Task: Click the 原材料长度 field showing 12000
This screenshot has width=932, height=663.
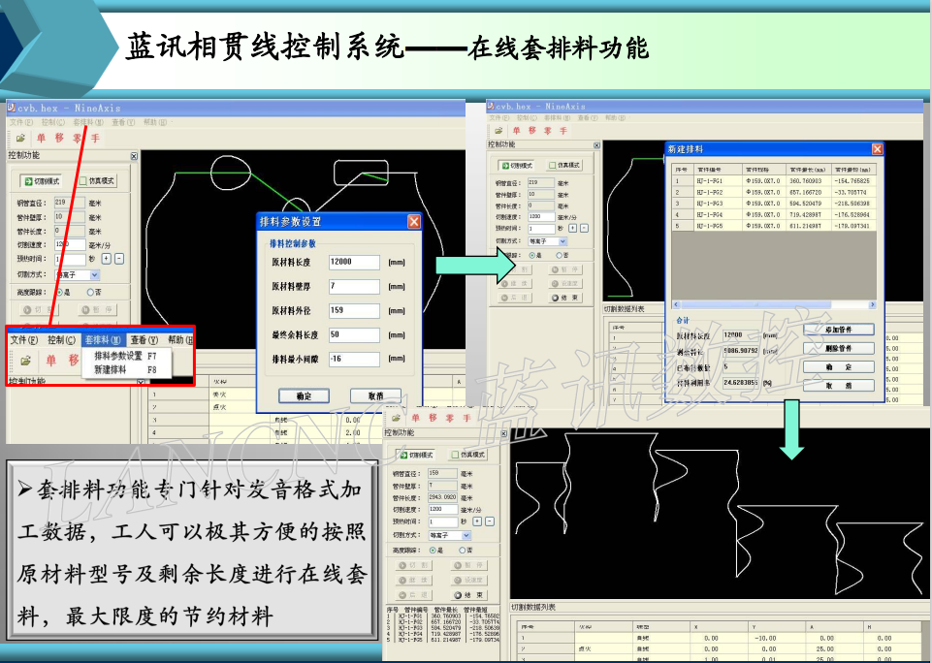Action: pyautogui.click(x=354, y=262)
